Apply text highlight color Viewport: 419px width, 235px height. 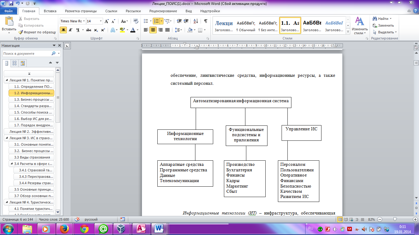click(x=122, y=30)
